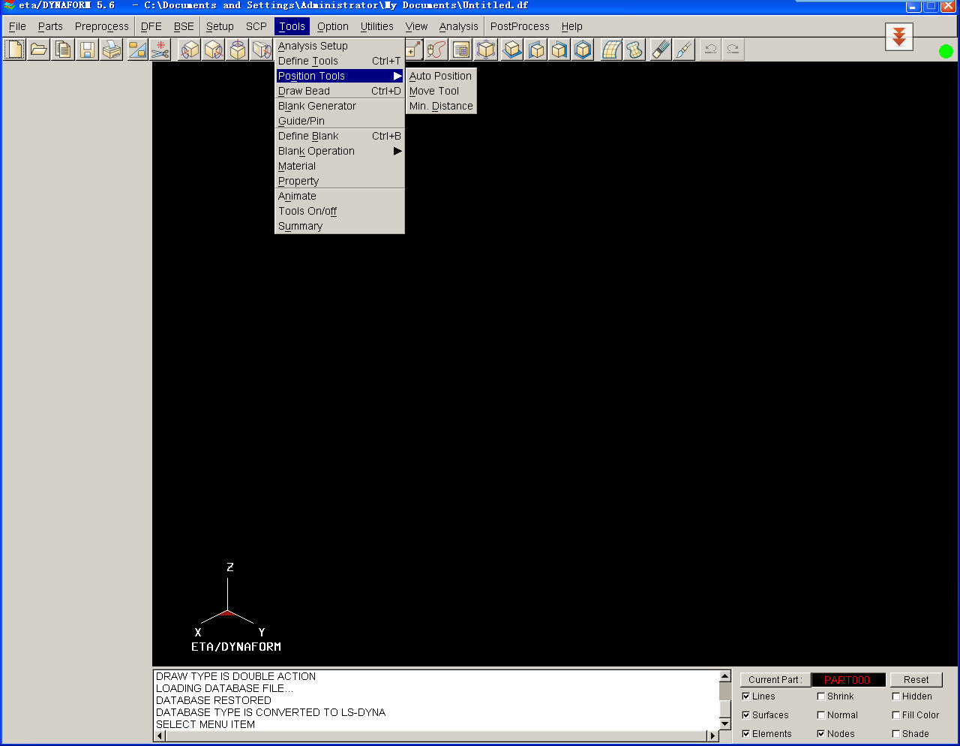
Task: Click the message log scroll-right arrow
Action: pos(712,735)
